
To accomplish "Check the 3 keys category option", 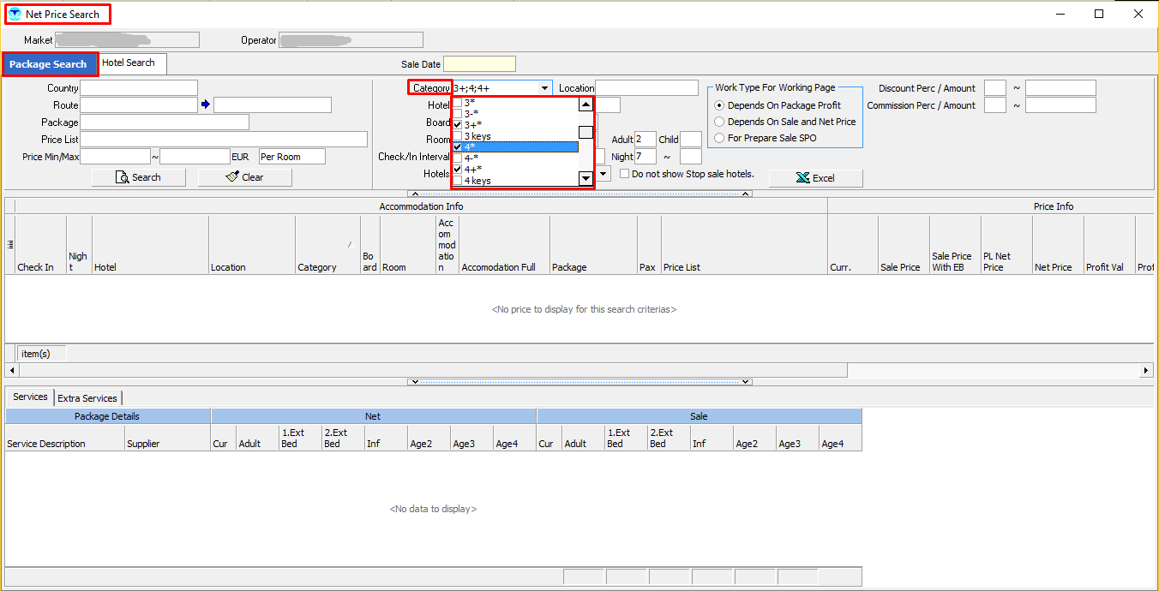I will pos(458,136).
